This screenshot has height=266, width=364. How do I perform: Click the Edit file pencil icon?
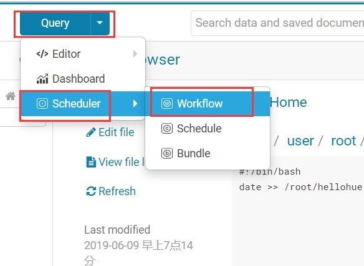(91, 132)
